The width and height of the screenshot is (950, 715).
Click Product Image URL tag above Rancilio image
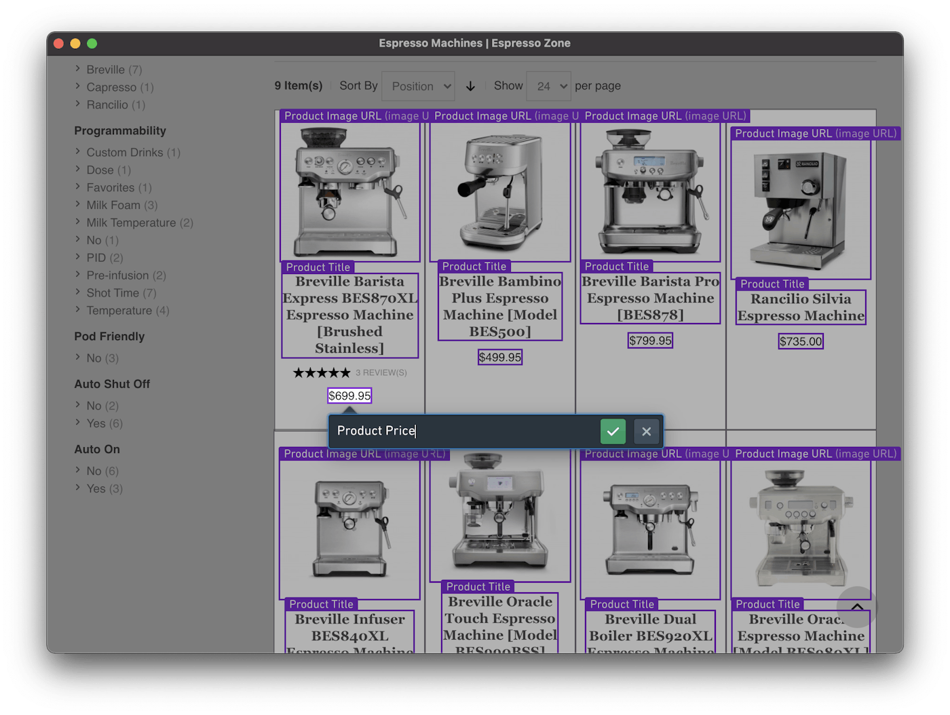coord(816,134)
